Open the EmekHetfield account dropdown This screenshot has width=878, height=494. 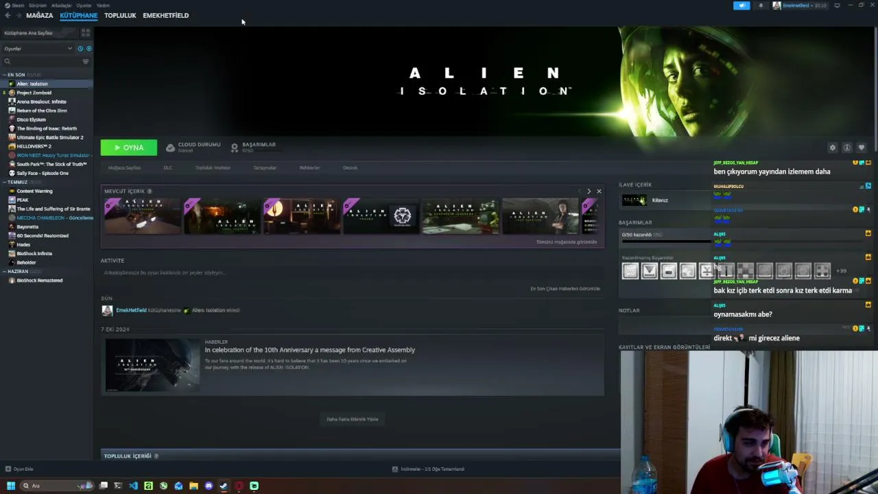(x=799, y=5)
